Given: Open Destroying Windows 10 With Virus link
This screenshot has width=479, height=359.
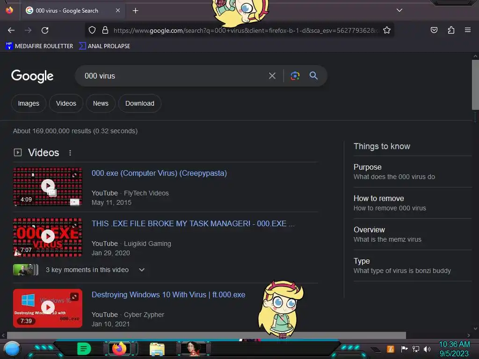Looking at the screenshot, I should [x=168, y=294].
